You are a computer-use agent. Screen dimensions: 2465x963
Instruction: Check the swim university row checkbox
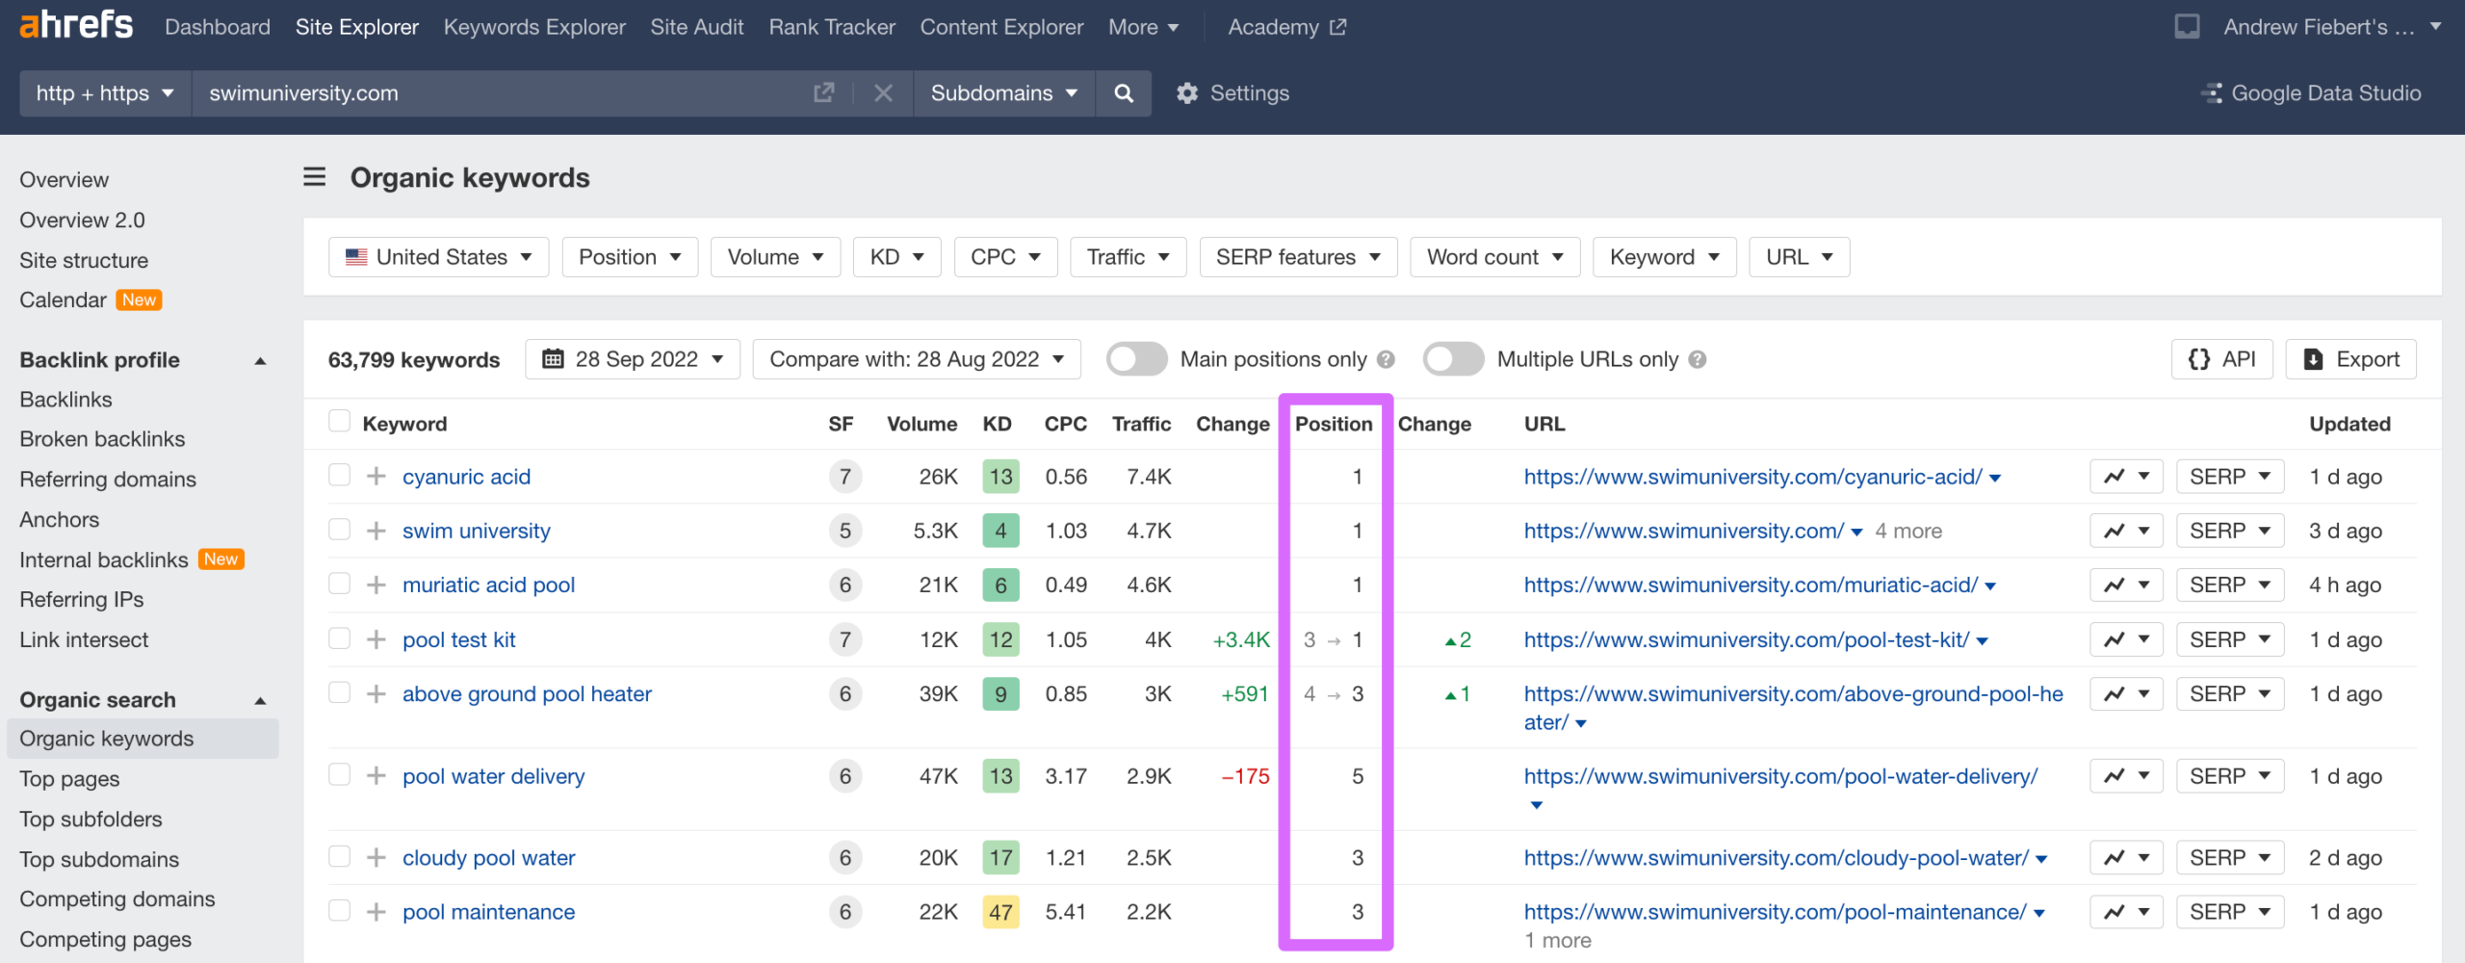click(x=339, y=529)
